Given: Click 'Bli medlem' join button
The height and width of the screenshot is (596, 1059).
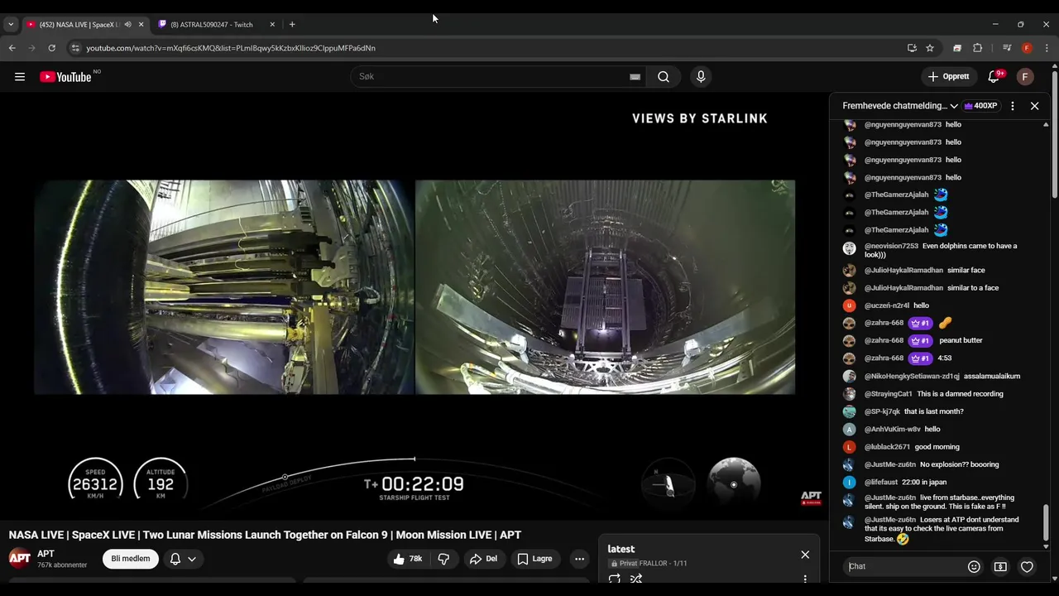Looking at the screenshot, I should click(131, 559).
